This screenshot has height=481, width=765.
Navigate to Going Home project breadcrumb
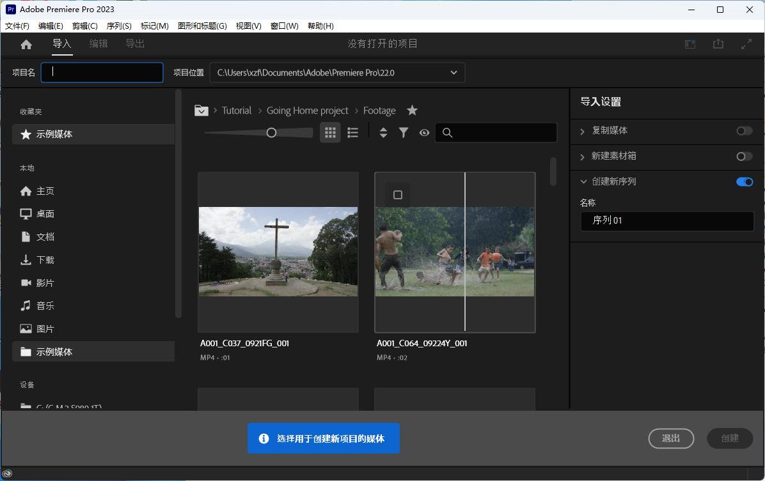[308, 111]
